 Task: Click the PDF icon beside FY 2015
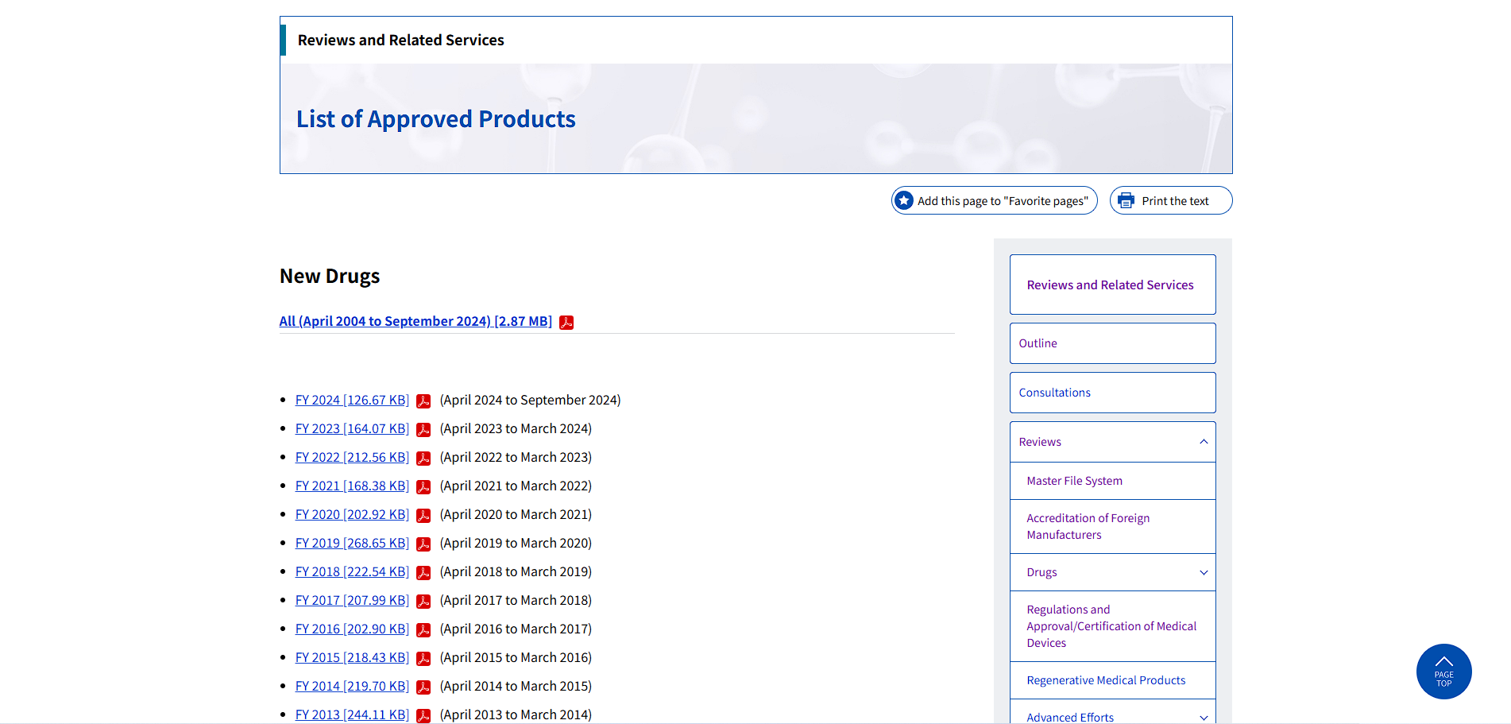423,658
